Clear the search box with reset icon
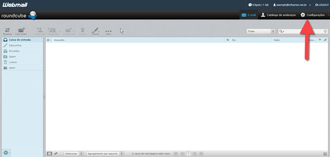This screenshot has height=157, width=330. pos(325,31)
